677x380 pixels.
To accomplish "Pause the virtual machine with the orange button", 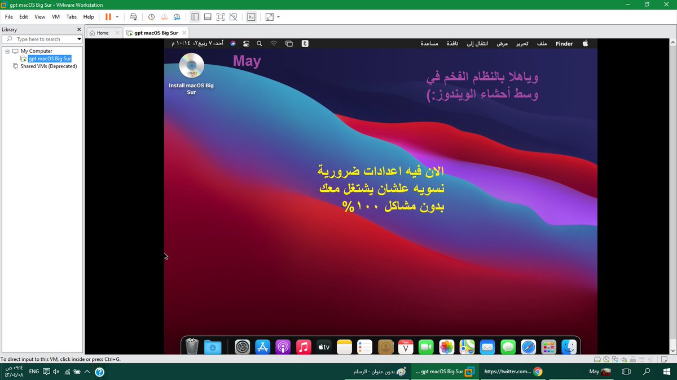I will (108, 17).
